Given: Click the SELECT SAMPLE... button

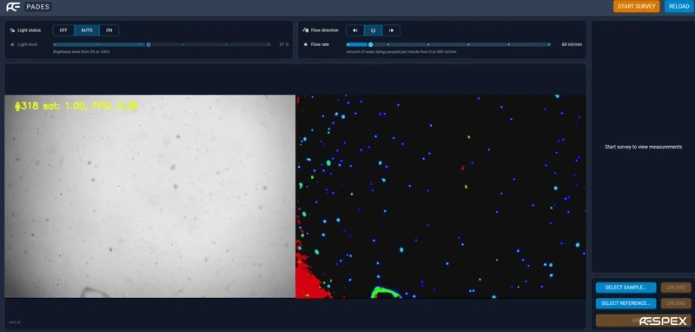Looking at the screenshot, I should (x=625, y=287).
